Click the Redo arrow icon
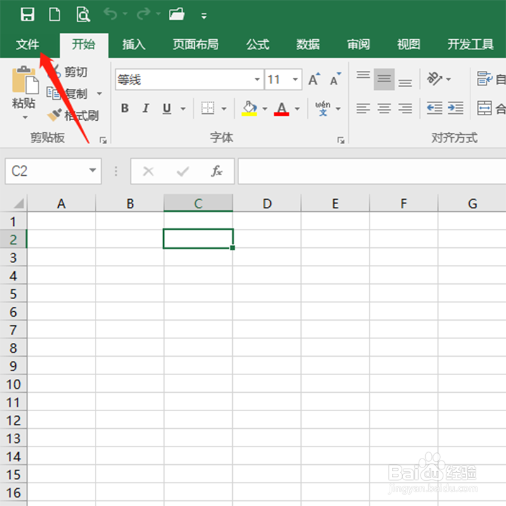The height and width of the screenshot is (506, 506). pos(144,14)
